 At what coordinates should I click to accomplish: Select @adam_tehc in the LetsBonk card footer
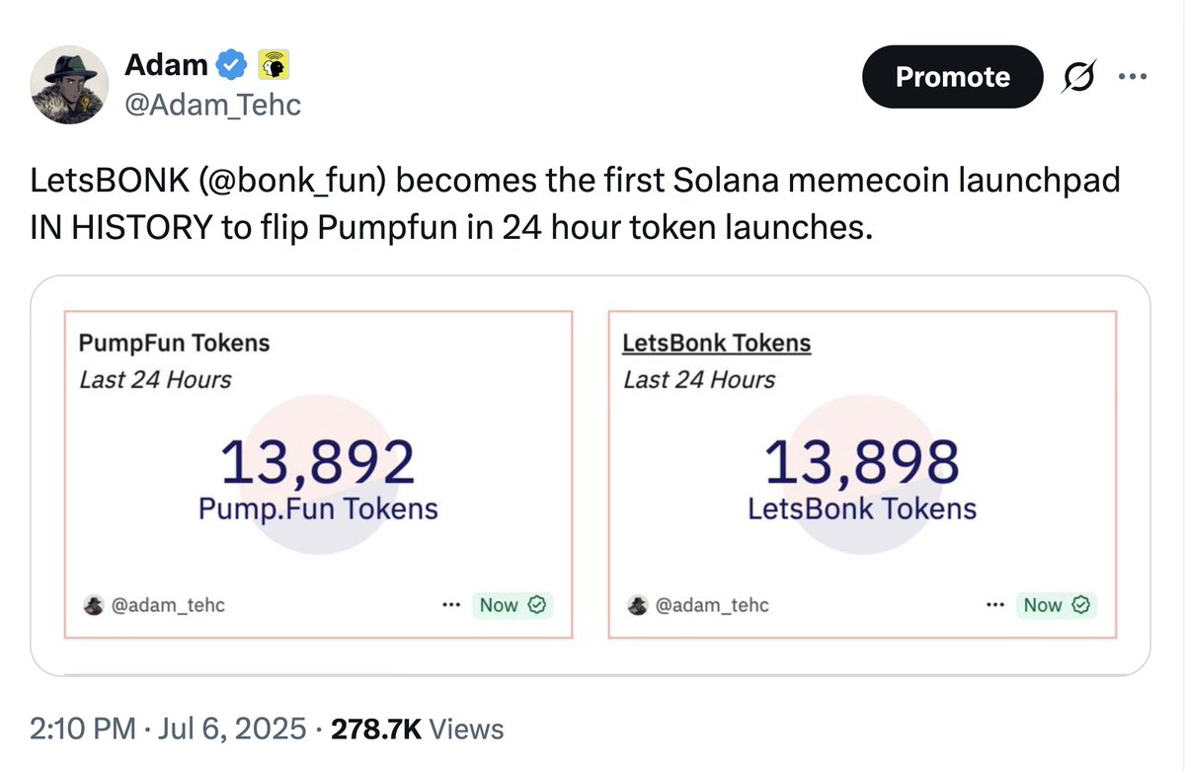click(712, 605)
